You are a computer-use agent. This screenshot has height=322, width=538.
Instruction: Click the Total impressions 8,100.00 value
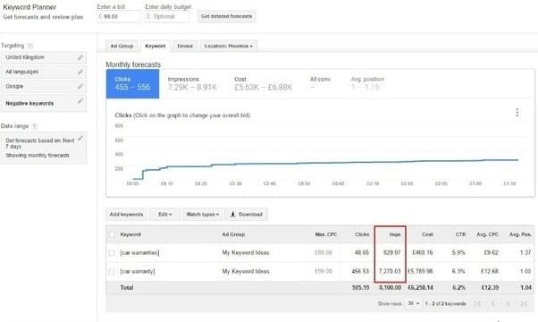click(x=391, y=288)
